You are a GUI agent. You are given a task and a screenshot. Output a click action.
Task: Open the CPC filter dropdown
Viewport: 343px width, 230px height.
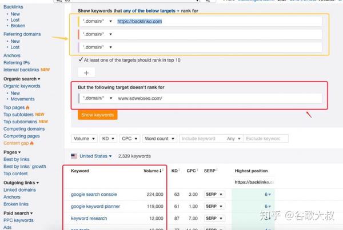[130, 139]
